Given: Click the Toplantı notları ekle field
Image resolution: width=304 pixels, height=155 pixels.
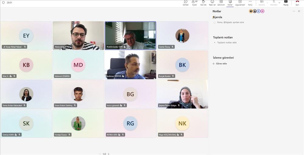Looking at the screenshot, I should point(227,43).
